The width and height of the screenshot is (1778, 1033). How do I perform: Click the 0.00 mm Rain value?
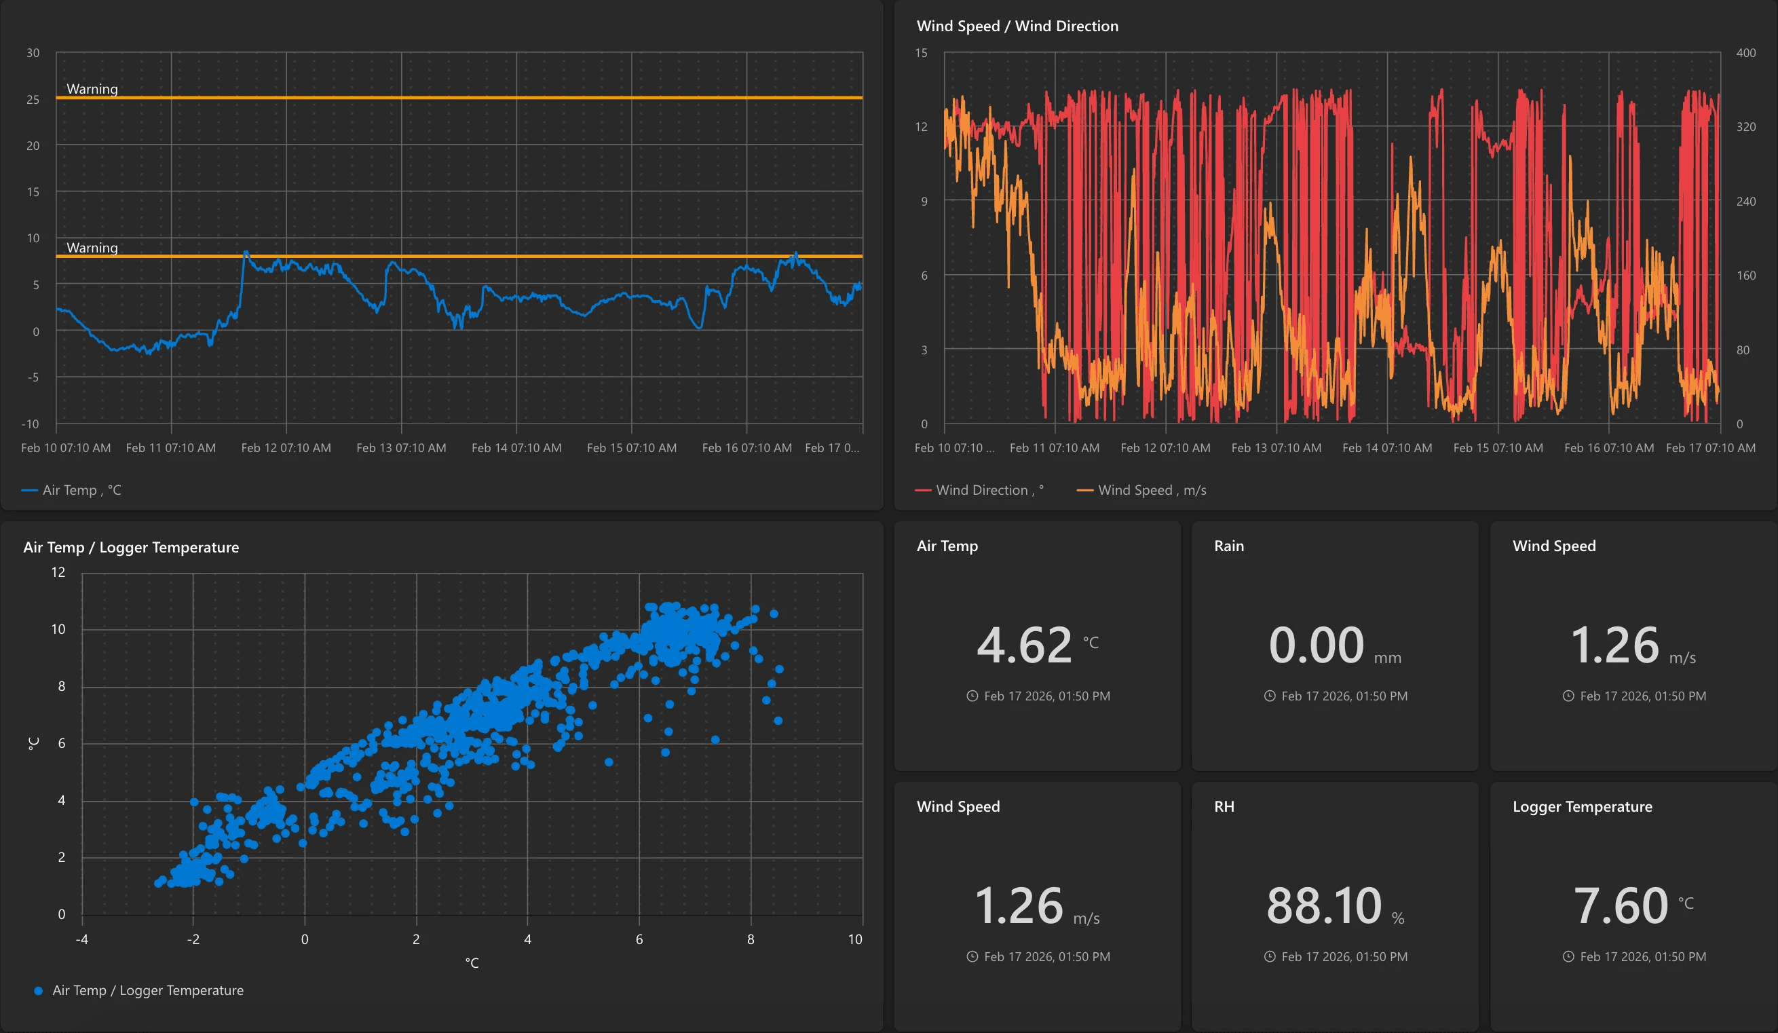pyautogui.click(x=1317, y=645)
